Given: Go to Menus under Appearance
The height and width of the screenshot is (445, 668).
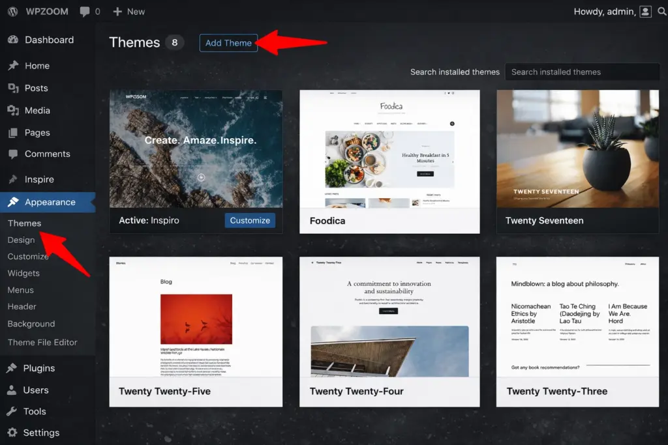Looking at the screenshot, I should pyautogui.click(x=20, y=290).
